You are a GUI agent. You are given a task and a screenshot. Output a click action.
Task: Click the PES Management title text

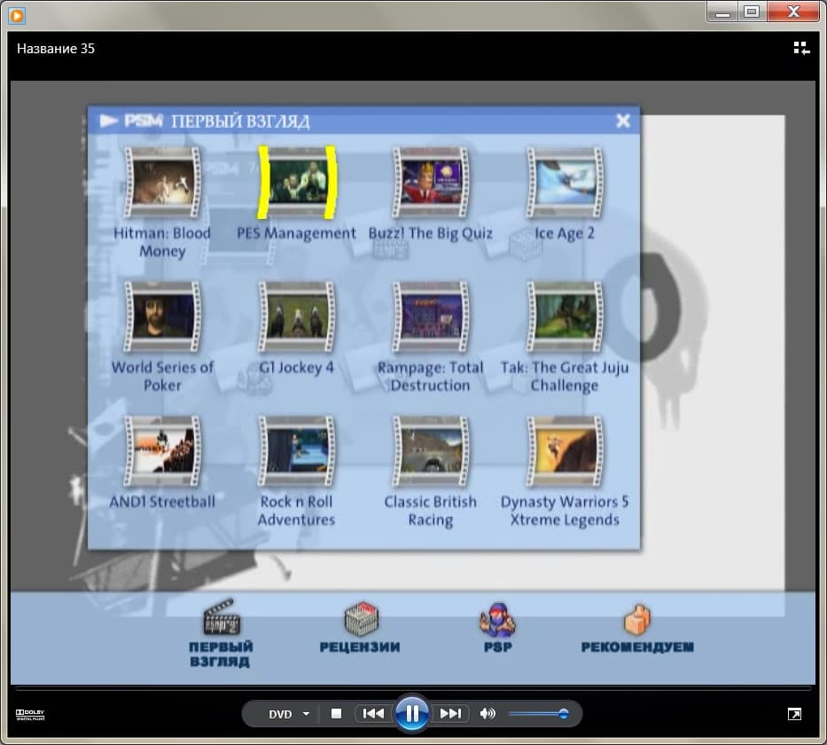pyautogui.click(x=296, y=233)
